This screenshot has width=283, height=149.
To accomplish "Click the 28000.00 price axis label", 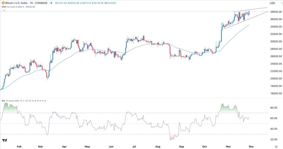I will click(276, 49).
